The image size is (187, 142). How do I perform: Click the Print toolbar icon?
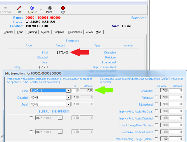[x=49, y=8]
